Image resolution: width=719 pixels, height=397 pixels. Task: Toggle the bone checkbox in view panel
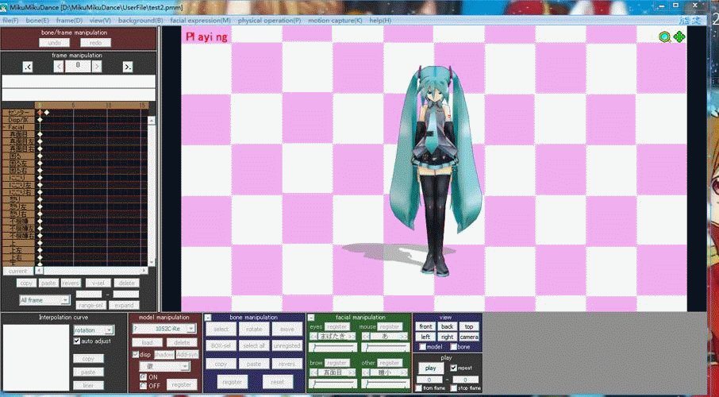453,347
